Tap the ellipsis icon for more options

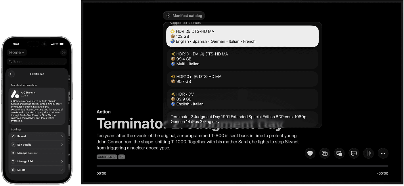click(383, 153)
